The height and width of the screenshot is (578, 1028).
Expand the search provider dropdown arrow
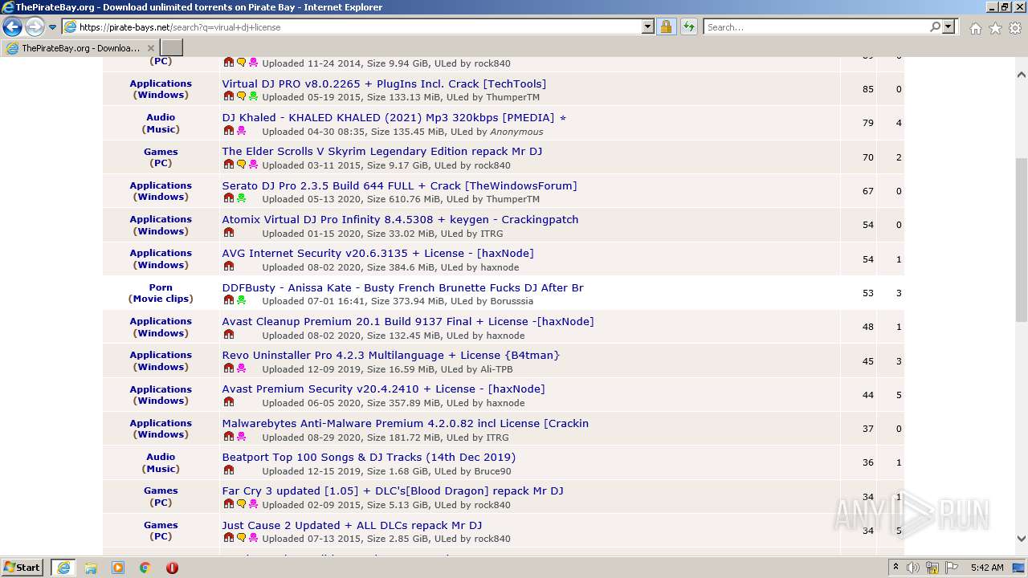point(948,26)
